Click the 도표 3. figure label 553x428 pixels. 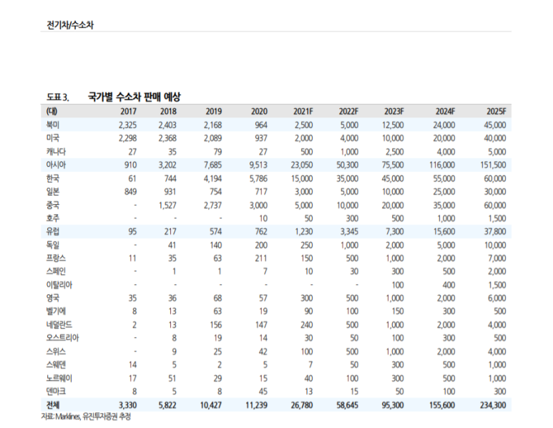click(x=57, y=97)
